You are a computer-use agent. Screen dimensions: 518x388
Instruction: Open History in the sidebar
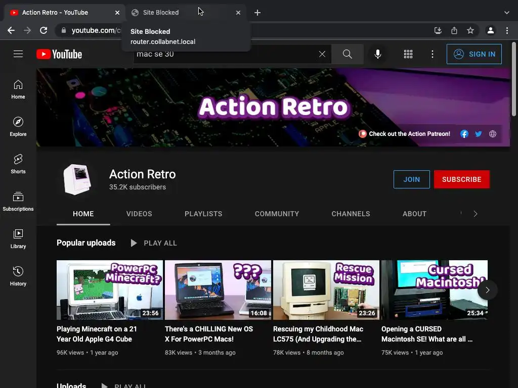[18, 276]
